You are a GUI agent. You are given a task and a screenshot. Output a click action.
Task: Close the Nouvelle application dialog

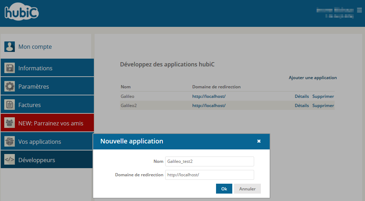(259, 141)
